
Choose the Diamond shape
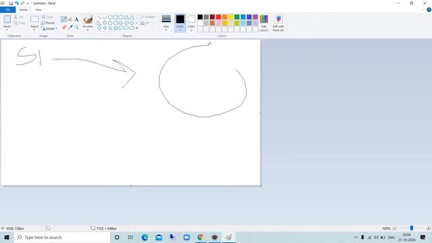click(105, 23)
